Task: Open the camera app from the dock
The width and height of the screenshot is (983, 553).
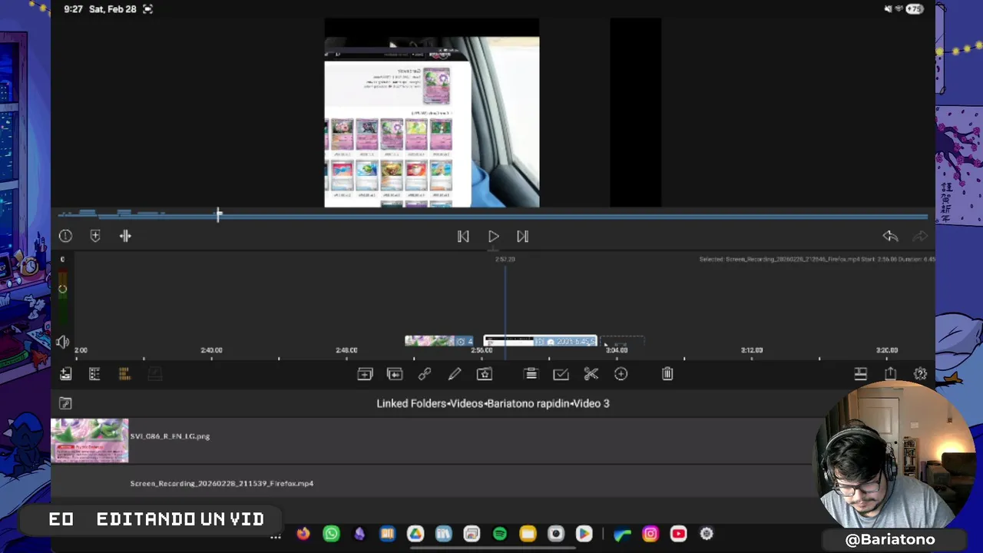Action: [556, 534]
